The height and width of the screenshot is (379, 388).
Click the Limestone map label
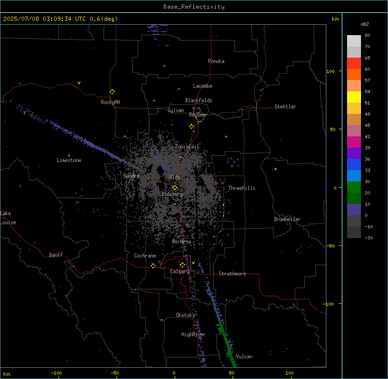(x=69, y=160)
